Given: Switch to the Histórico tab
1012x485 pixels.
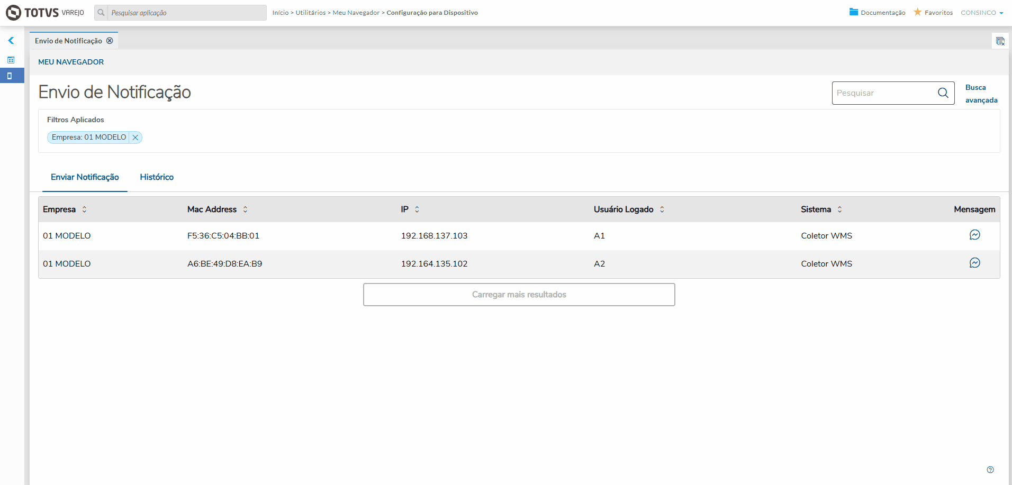Looking at the screenshot, I should coord(157,177).
